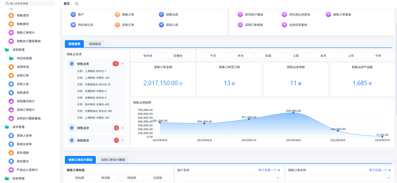Open the 库存统计看板 icon

click(240, 15)
